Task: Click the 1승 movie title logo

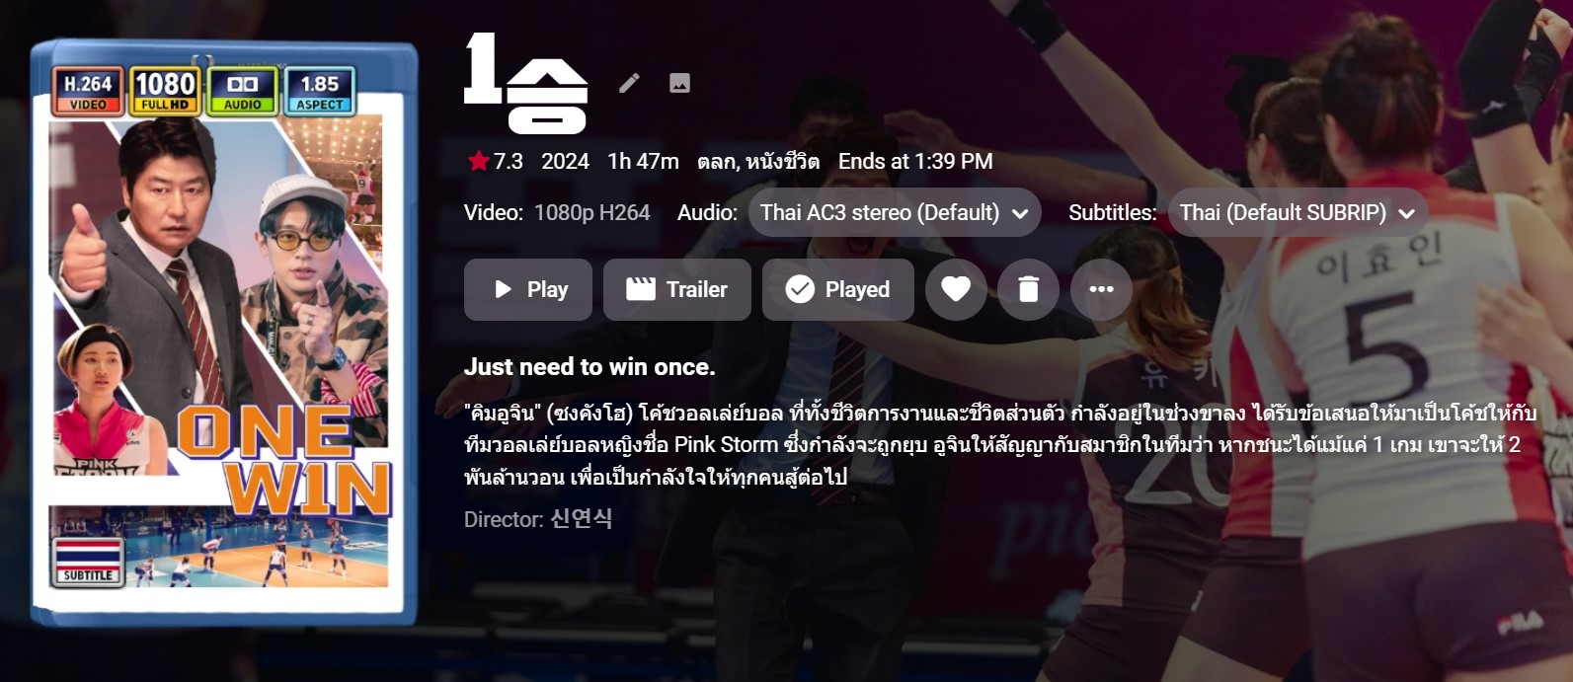Action: [x=526, y=83]
